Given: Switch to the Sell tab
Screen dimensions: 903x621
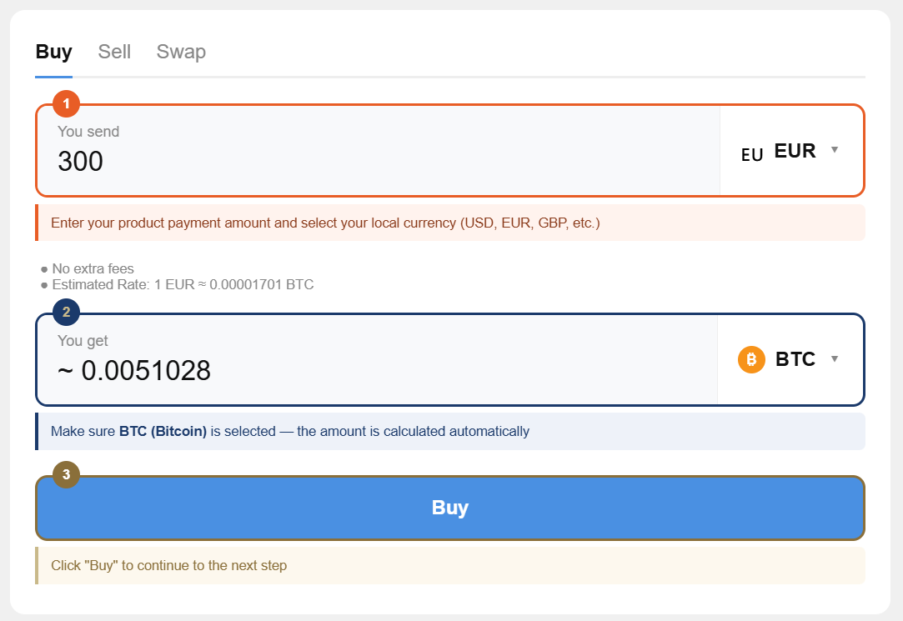Looking at the screenshot, I should pyautogui.click(x=114, y=52).
